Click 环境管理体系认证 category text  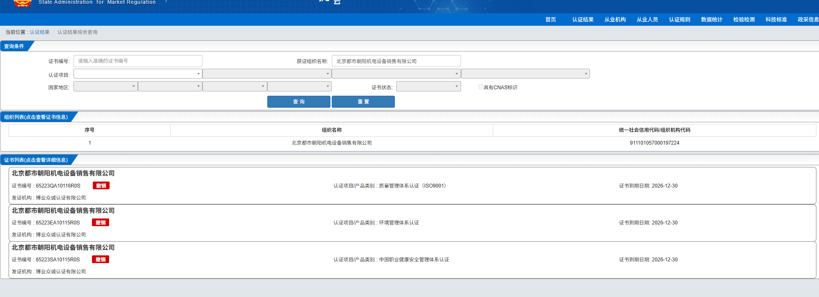pyautogui.click(x=399, y=223)
